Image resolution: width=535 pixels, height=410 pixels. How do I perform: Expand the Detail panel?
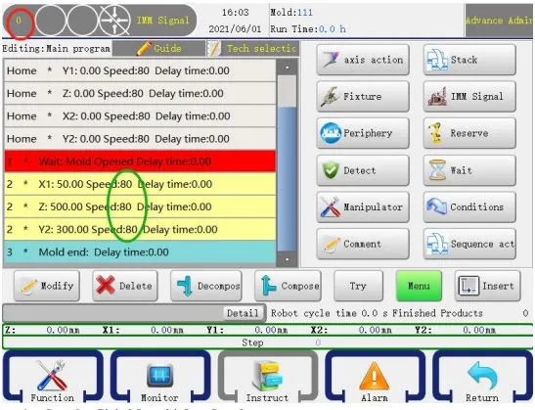[243, 313]
